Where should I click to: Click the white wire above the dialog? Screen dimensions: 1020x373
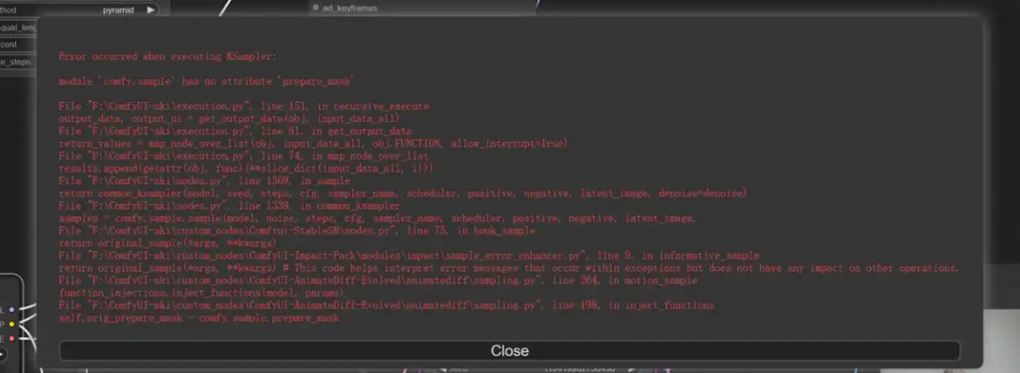pos(225,8)
